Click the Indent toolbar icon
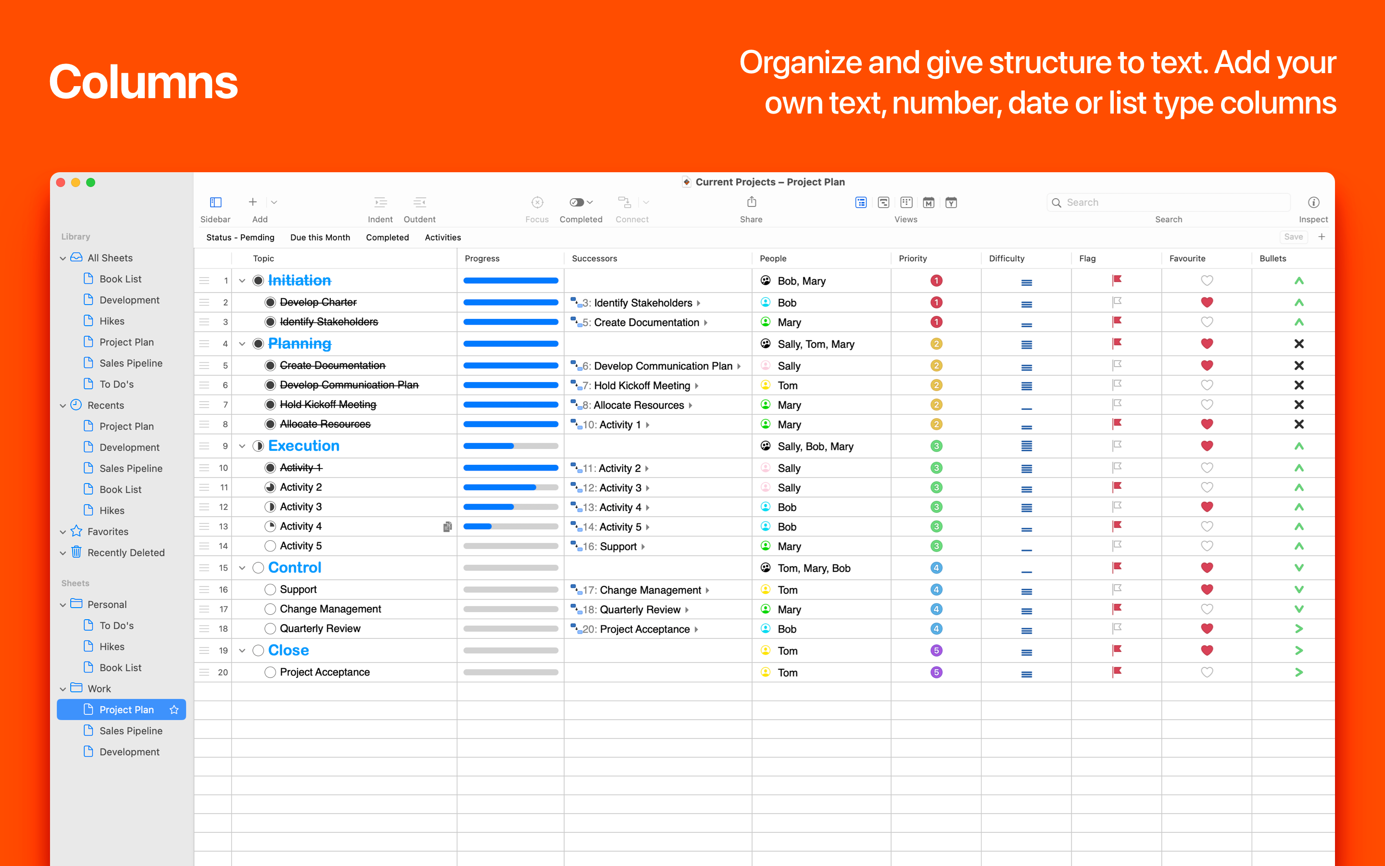Screen dimensions: 1385x866 (380, 202)
